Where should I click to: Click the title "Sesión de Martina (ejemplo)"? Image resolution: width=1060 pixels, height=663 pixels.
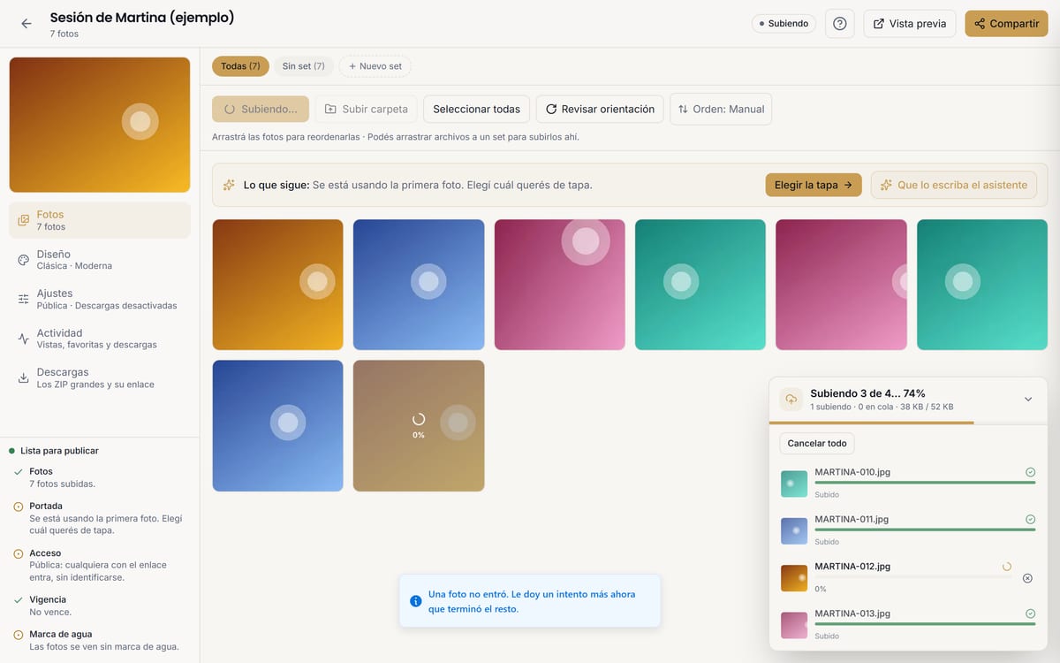tap(142, 18)
